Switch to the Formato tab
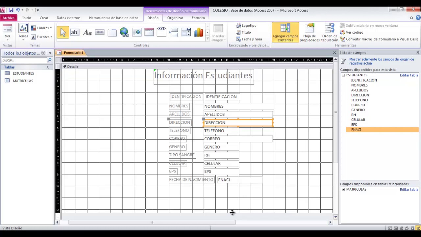Screen dimensions: 421x237 tap(198, 18)
